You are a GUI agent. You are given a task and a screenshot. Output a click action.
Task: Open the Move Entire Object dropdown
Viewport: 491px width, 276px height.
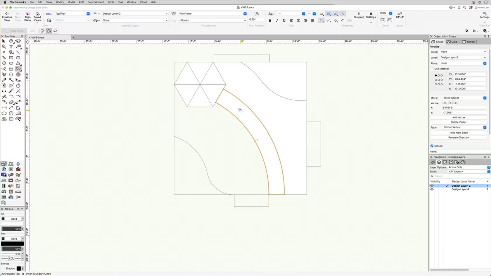pyautogui.click(x=464, y=98)
